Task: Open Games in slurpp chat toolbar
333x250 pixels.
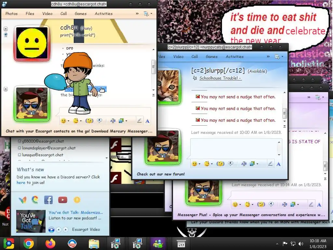Action: click(211, 57)
